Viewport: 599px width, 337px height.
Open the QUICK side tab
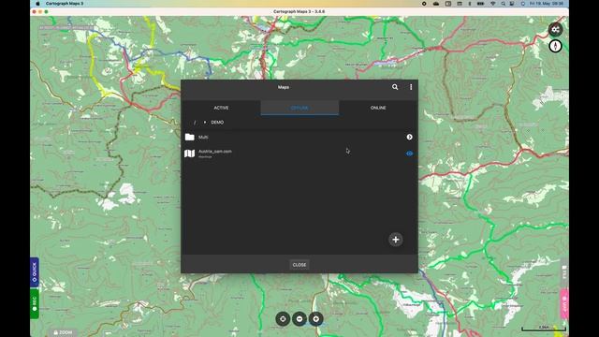[35, 272]
